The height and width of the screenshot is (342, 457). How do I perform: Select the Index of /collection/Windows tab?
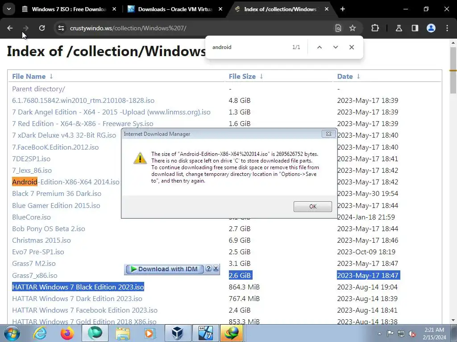pyautogui.click(x=280, y=9)
